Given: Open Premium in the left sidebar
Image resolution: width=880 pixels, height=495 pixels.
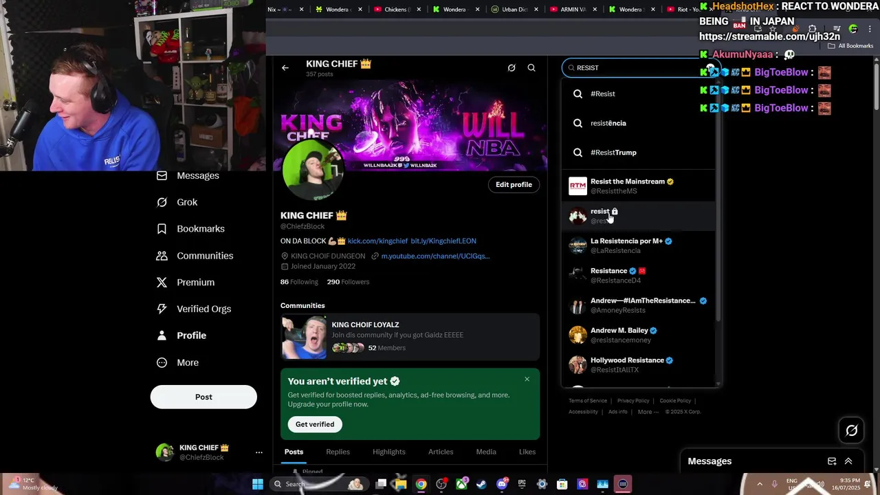Looking at the screenshot, I should (185, 282).
